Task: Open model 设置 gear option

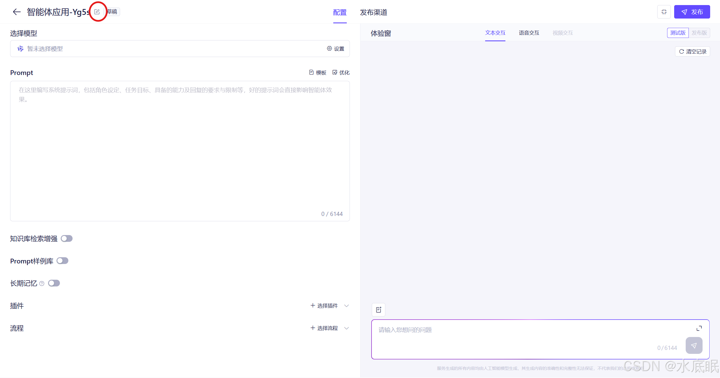Action: pyautogui.click(x=336, y=49)
